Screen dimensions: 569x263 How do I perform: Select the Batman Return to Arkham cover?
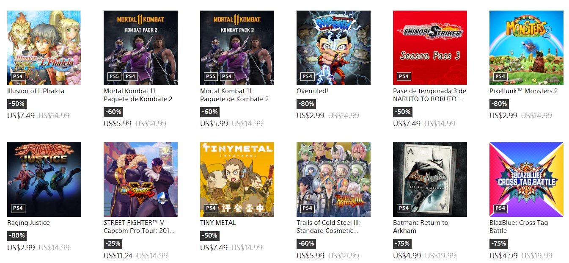[430, 180]
